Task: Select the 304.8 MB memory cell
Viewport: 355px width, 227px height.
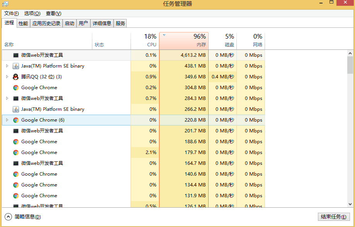Action: tap(184, 88)
